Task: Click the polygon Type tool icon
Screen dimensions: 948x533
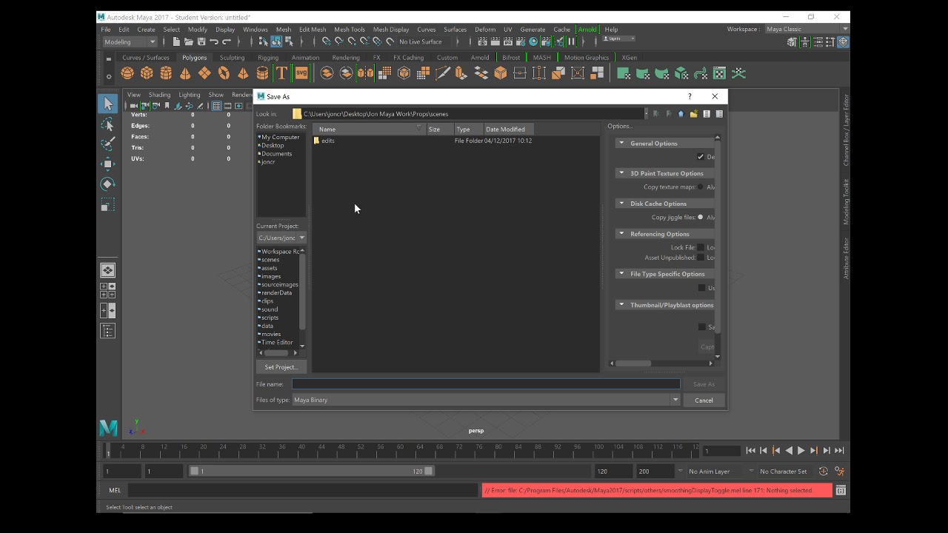Action: [281, 73]
